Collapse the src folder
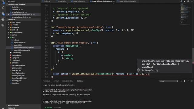Image resolution: width=194 pixels, height=109 pixels. pyautogui.click(x=13, y=38)
